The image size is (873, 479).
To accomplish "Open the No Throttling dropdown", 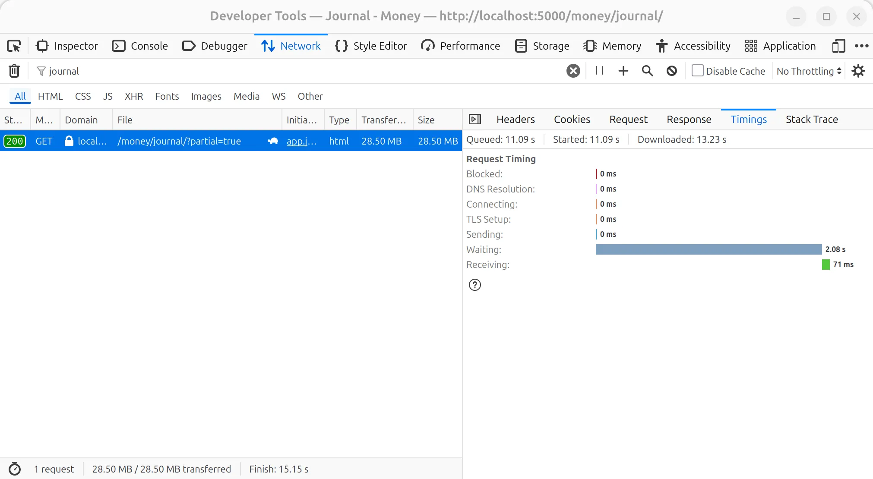I will [808, 71].
